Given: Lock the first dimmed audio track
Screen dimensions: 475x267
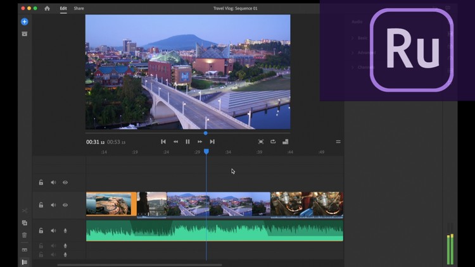Looking at the screenshot, I should (41, 246).
